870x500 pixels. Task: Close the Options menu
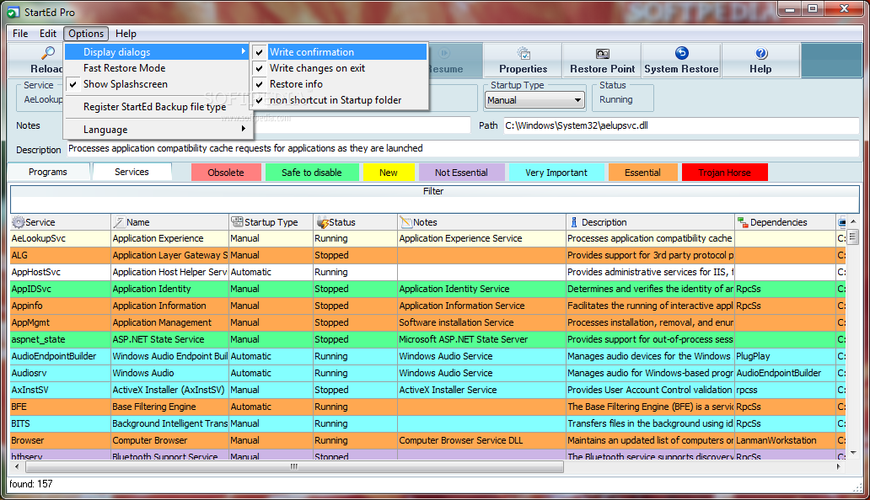pyautogui.click(x=86, y=34)
